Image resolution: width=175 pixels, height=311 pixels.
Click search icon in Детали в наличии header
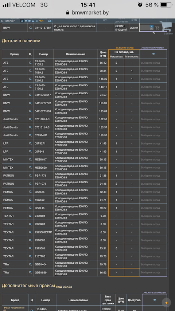point(30,54)
